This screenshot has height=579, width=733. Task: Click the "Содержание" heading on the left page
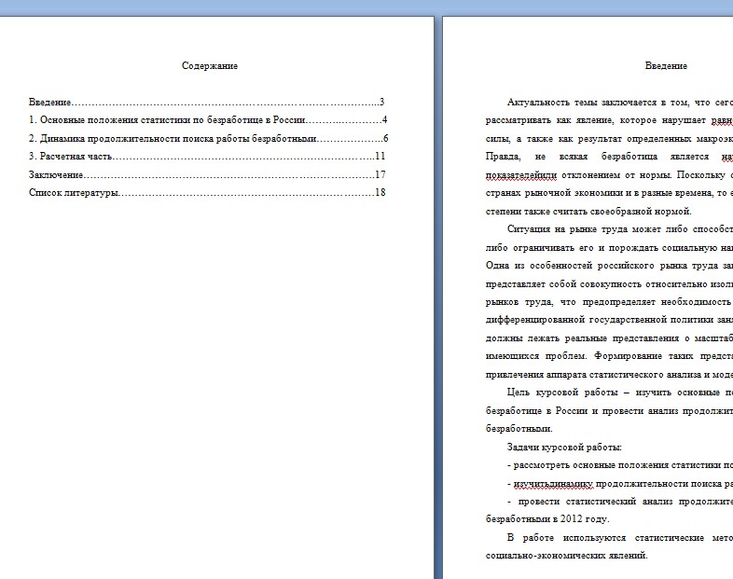210,66
